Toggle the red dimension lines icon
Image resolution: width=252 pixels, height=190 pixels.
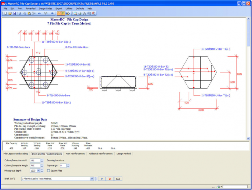coord(59,14)
